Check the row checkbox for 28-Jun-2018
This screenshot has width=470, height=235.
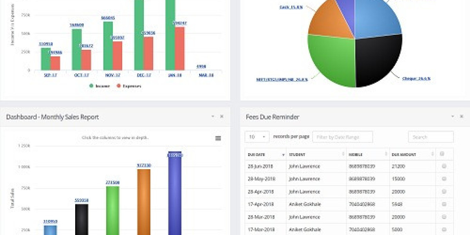(443, 166)
